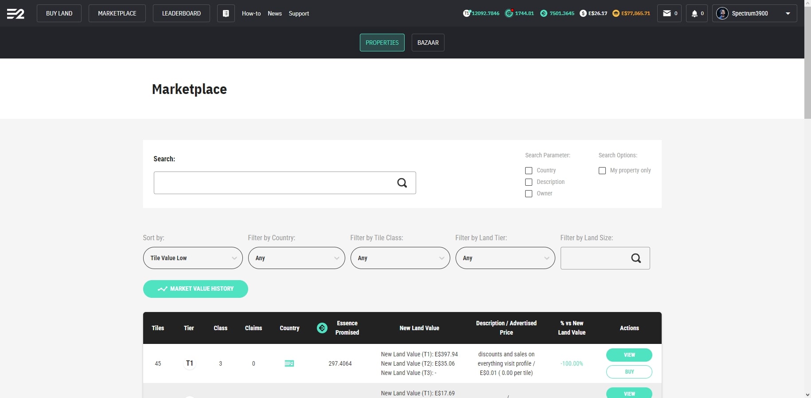Click the Spectrum3900 profile avatar
Image resolution: width=811 pixels, height=398 pixels.
click(x=722, y=13)
